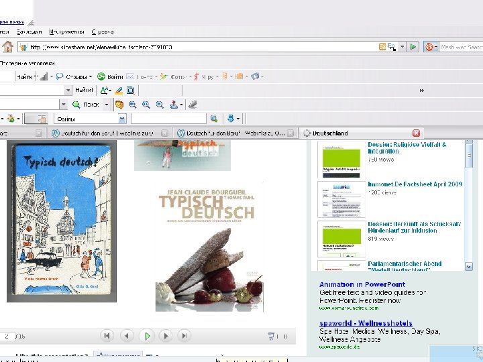Open Parlamentarischer Abend presentation link

[405, 266]
